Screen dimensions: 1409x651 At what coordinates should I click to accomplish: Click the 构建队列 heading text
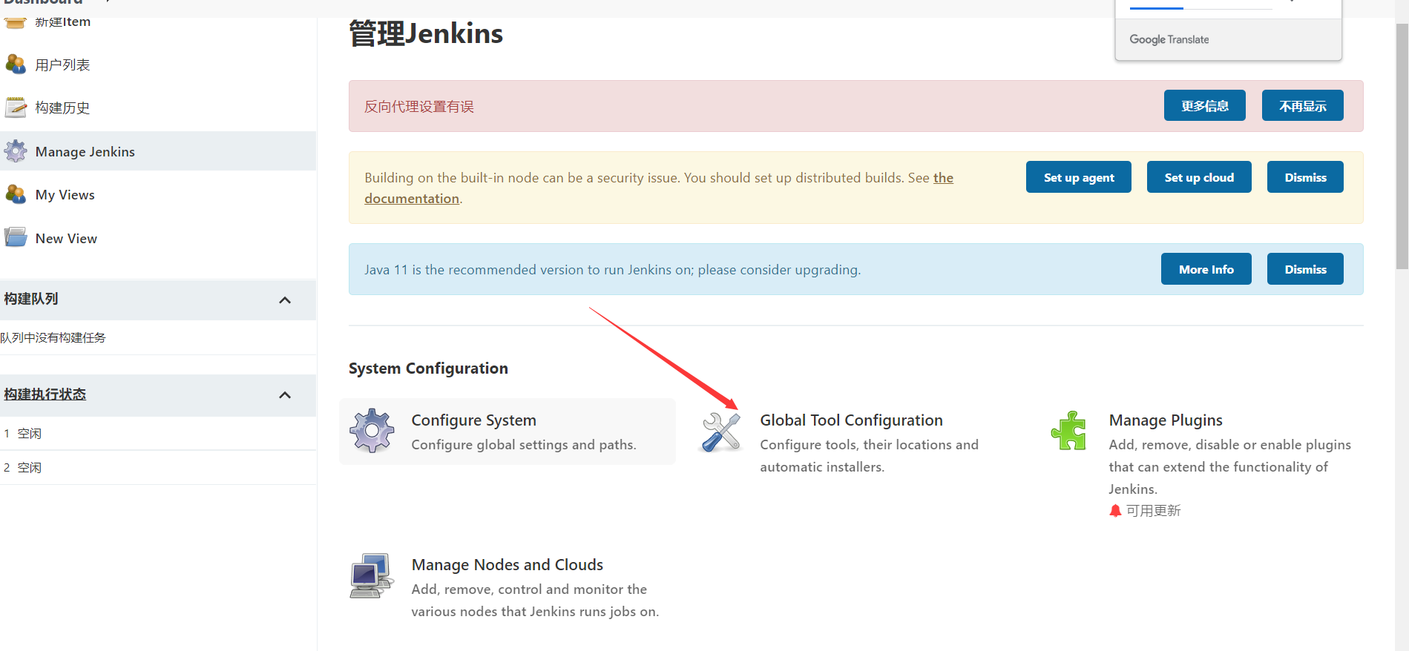click(x=31, y=299)
